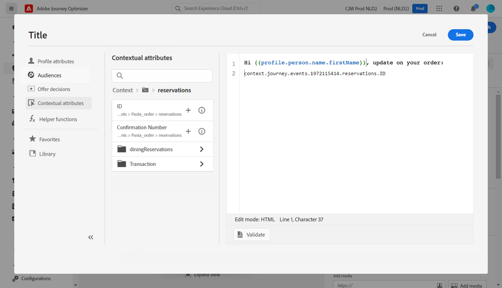Click Cancel to discard changes
502x288 pixels.
pyautogui.click(x=429, y=35)
